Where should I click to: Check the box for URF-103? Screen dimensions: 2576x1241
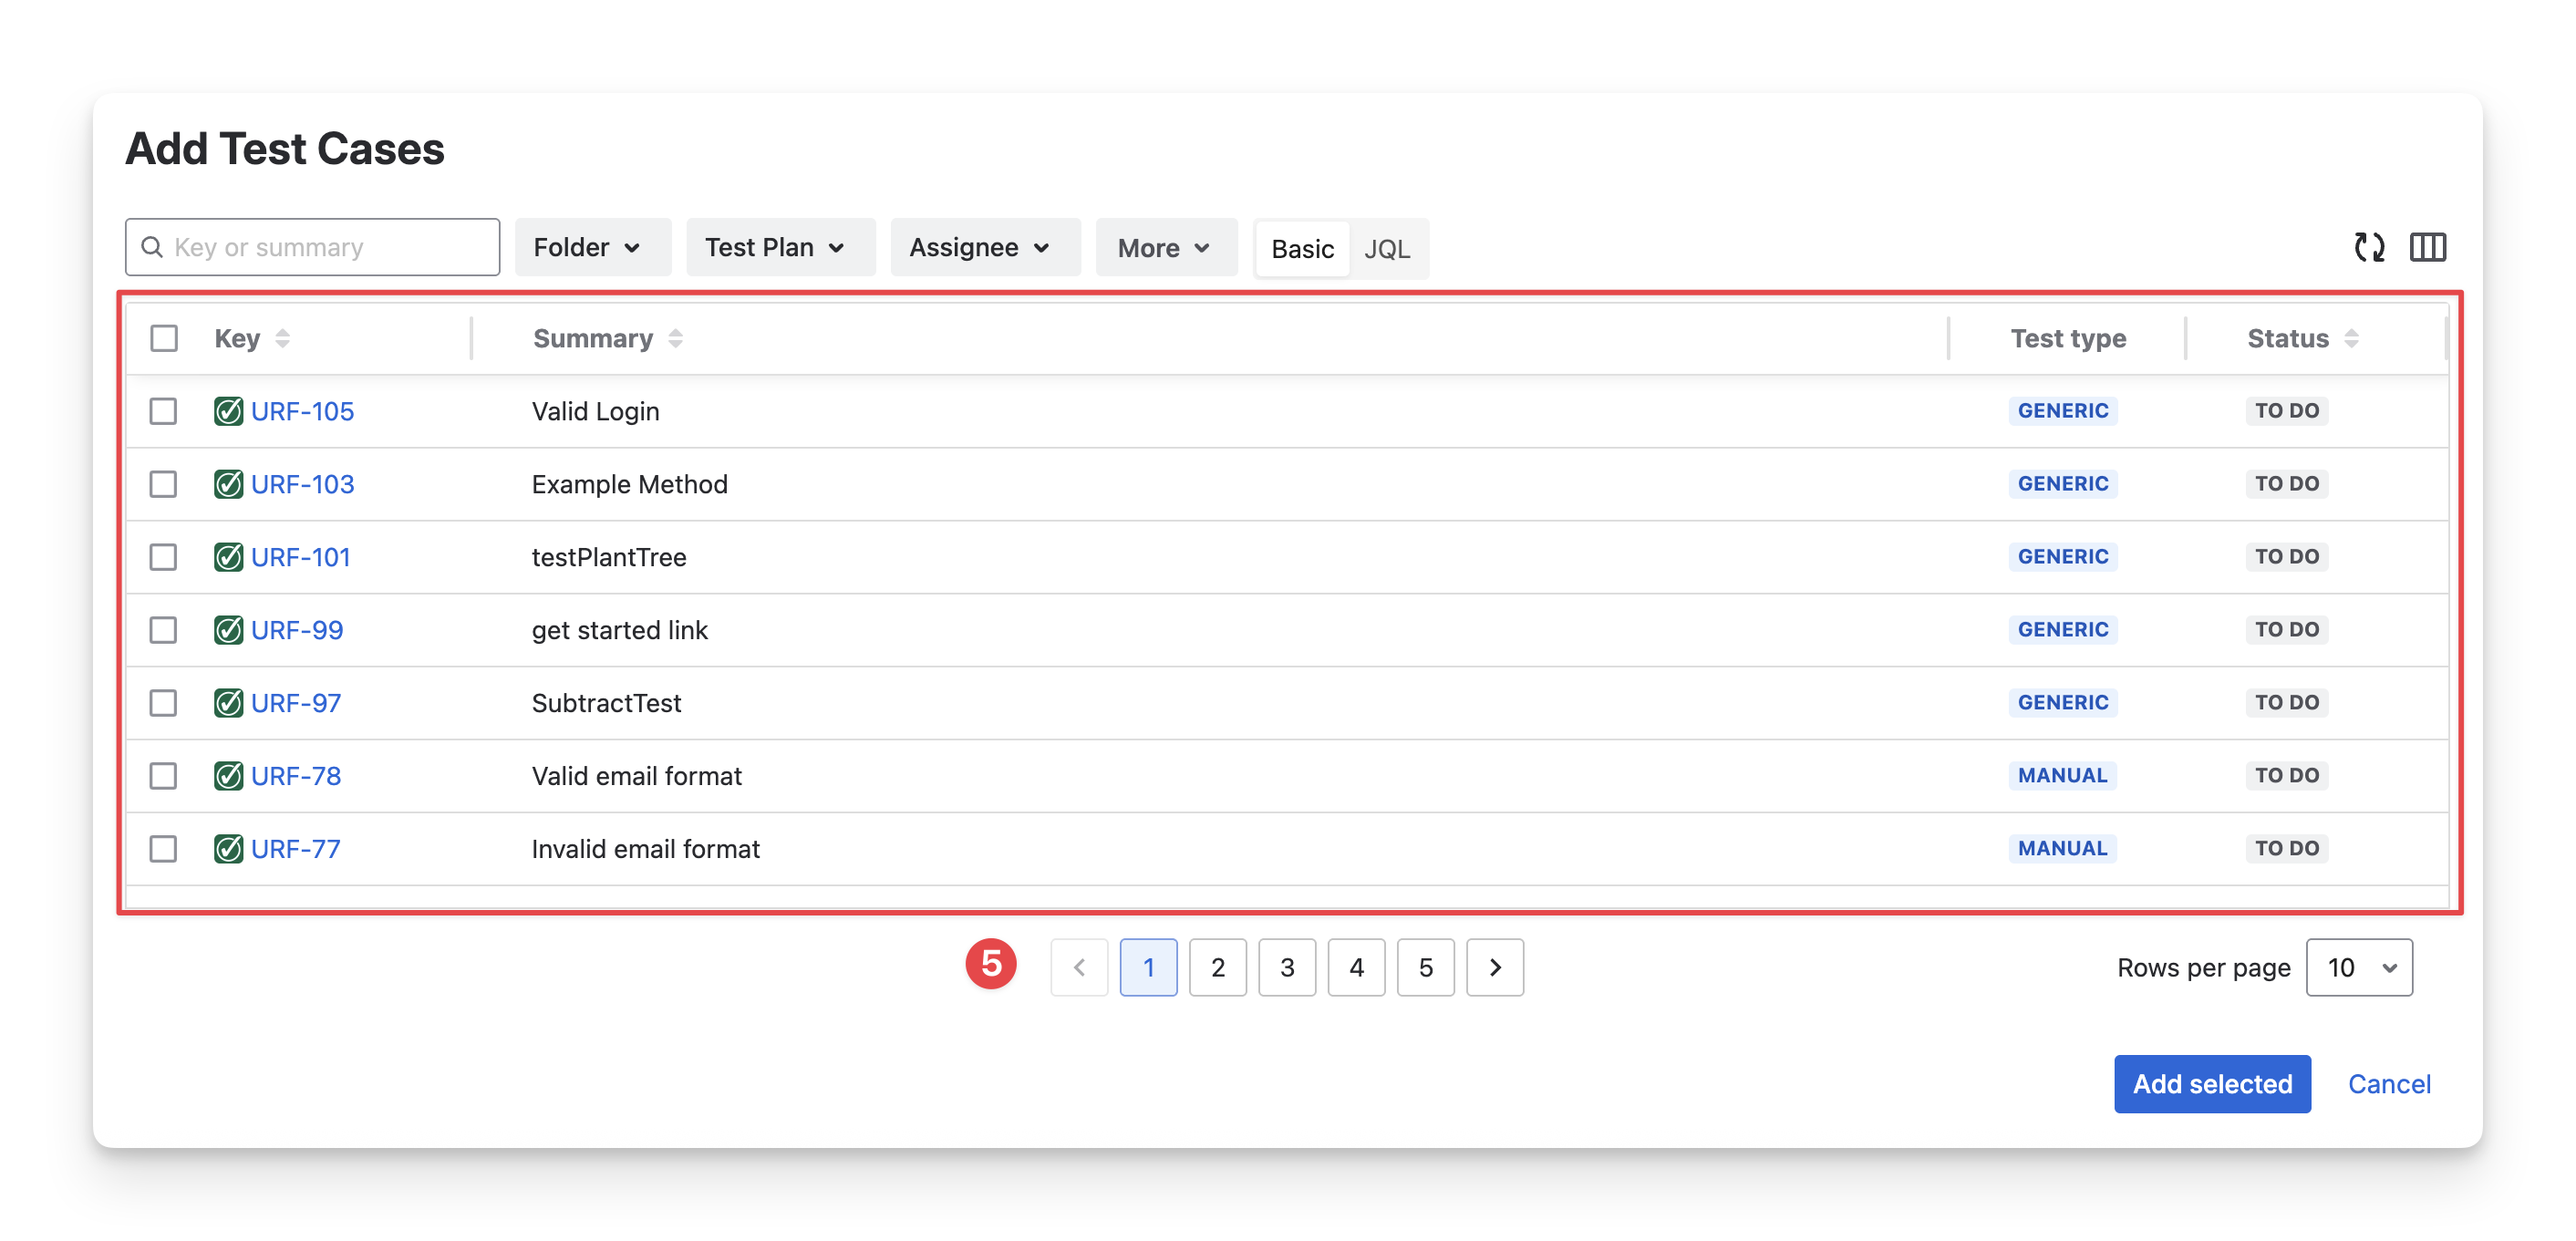tap(163, 484)
